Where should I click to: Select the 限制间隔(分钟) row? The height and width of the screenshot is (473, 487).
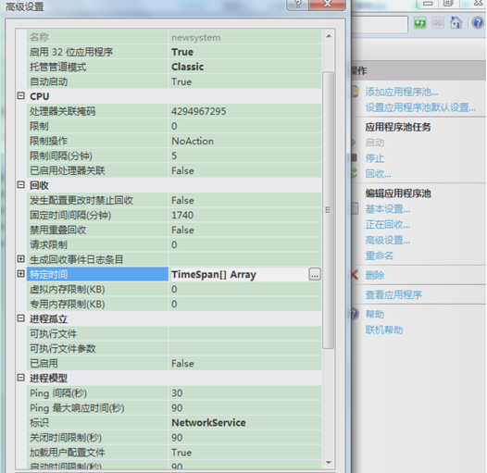[x=174, y=156]
